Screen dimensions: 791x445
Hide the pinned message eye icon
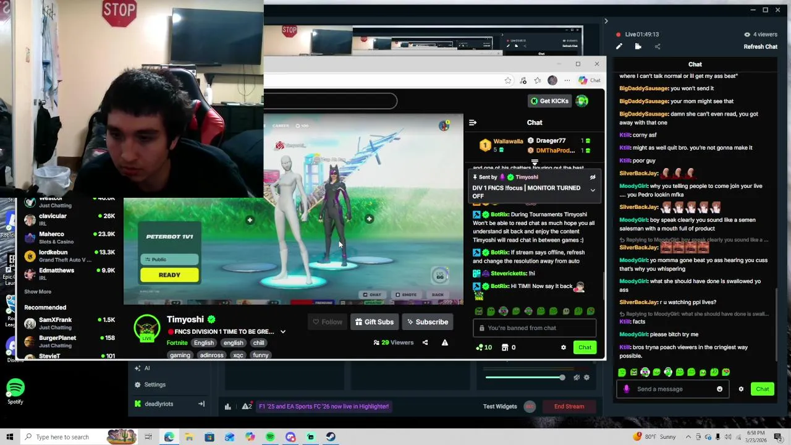(x=593, y=177)
